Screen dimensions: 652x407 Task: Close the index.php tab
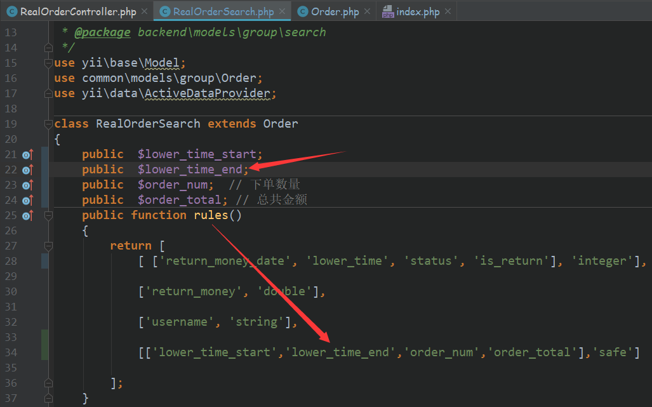point(448,11)
